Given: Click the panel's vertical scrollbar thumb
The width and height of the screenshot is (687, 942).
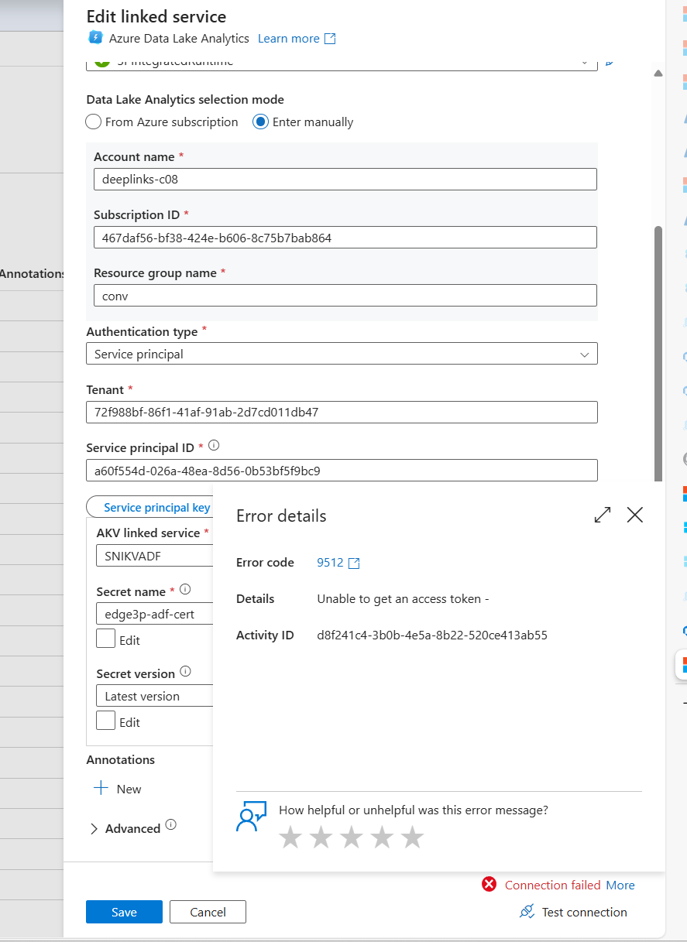Looking at the screenshot, I should (658, 352).
